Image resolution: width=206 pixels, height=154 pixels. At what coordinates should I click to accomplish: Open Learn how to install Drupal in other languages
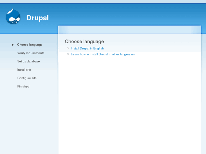tap(103, 54)
